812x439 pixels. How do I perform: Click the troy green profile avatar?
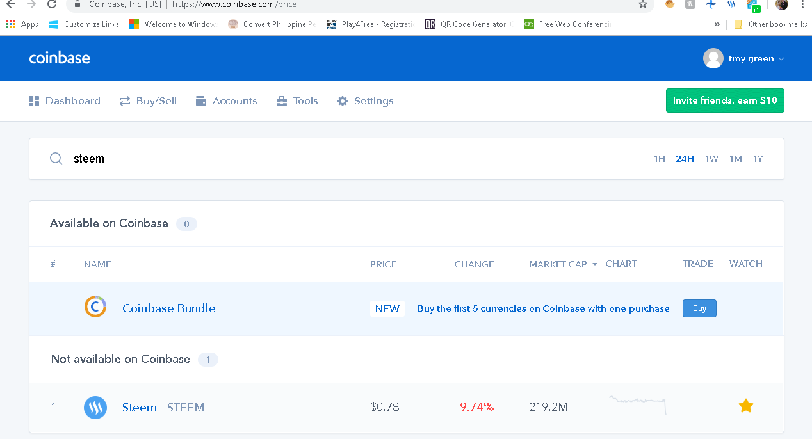pyautogui.click(x=713, y=58)
